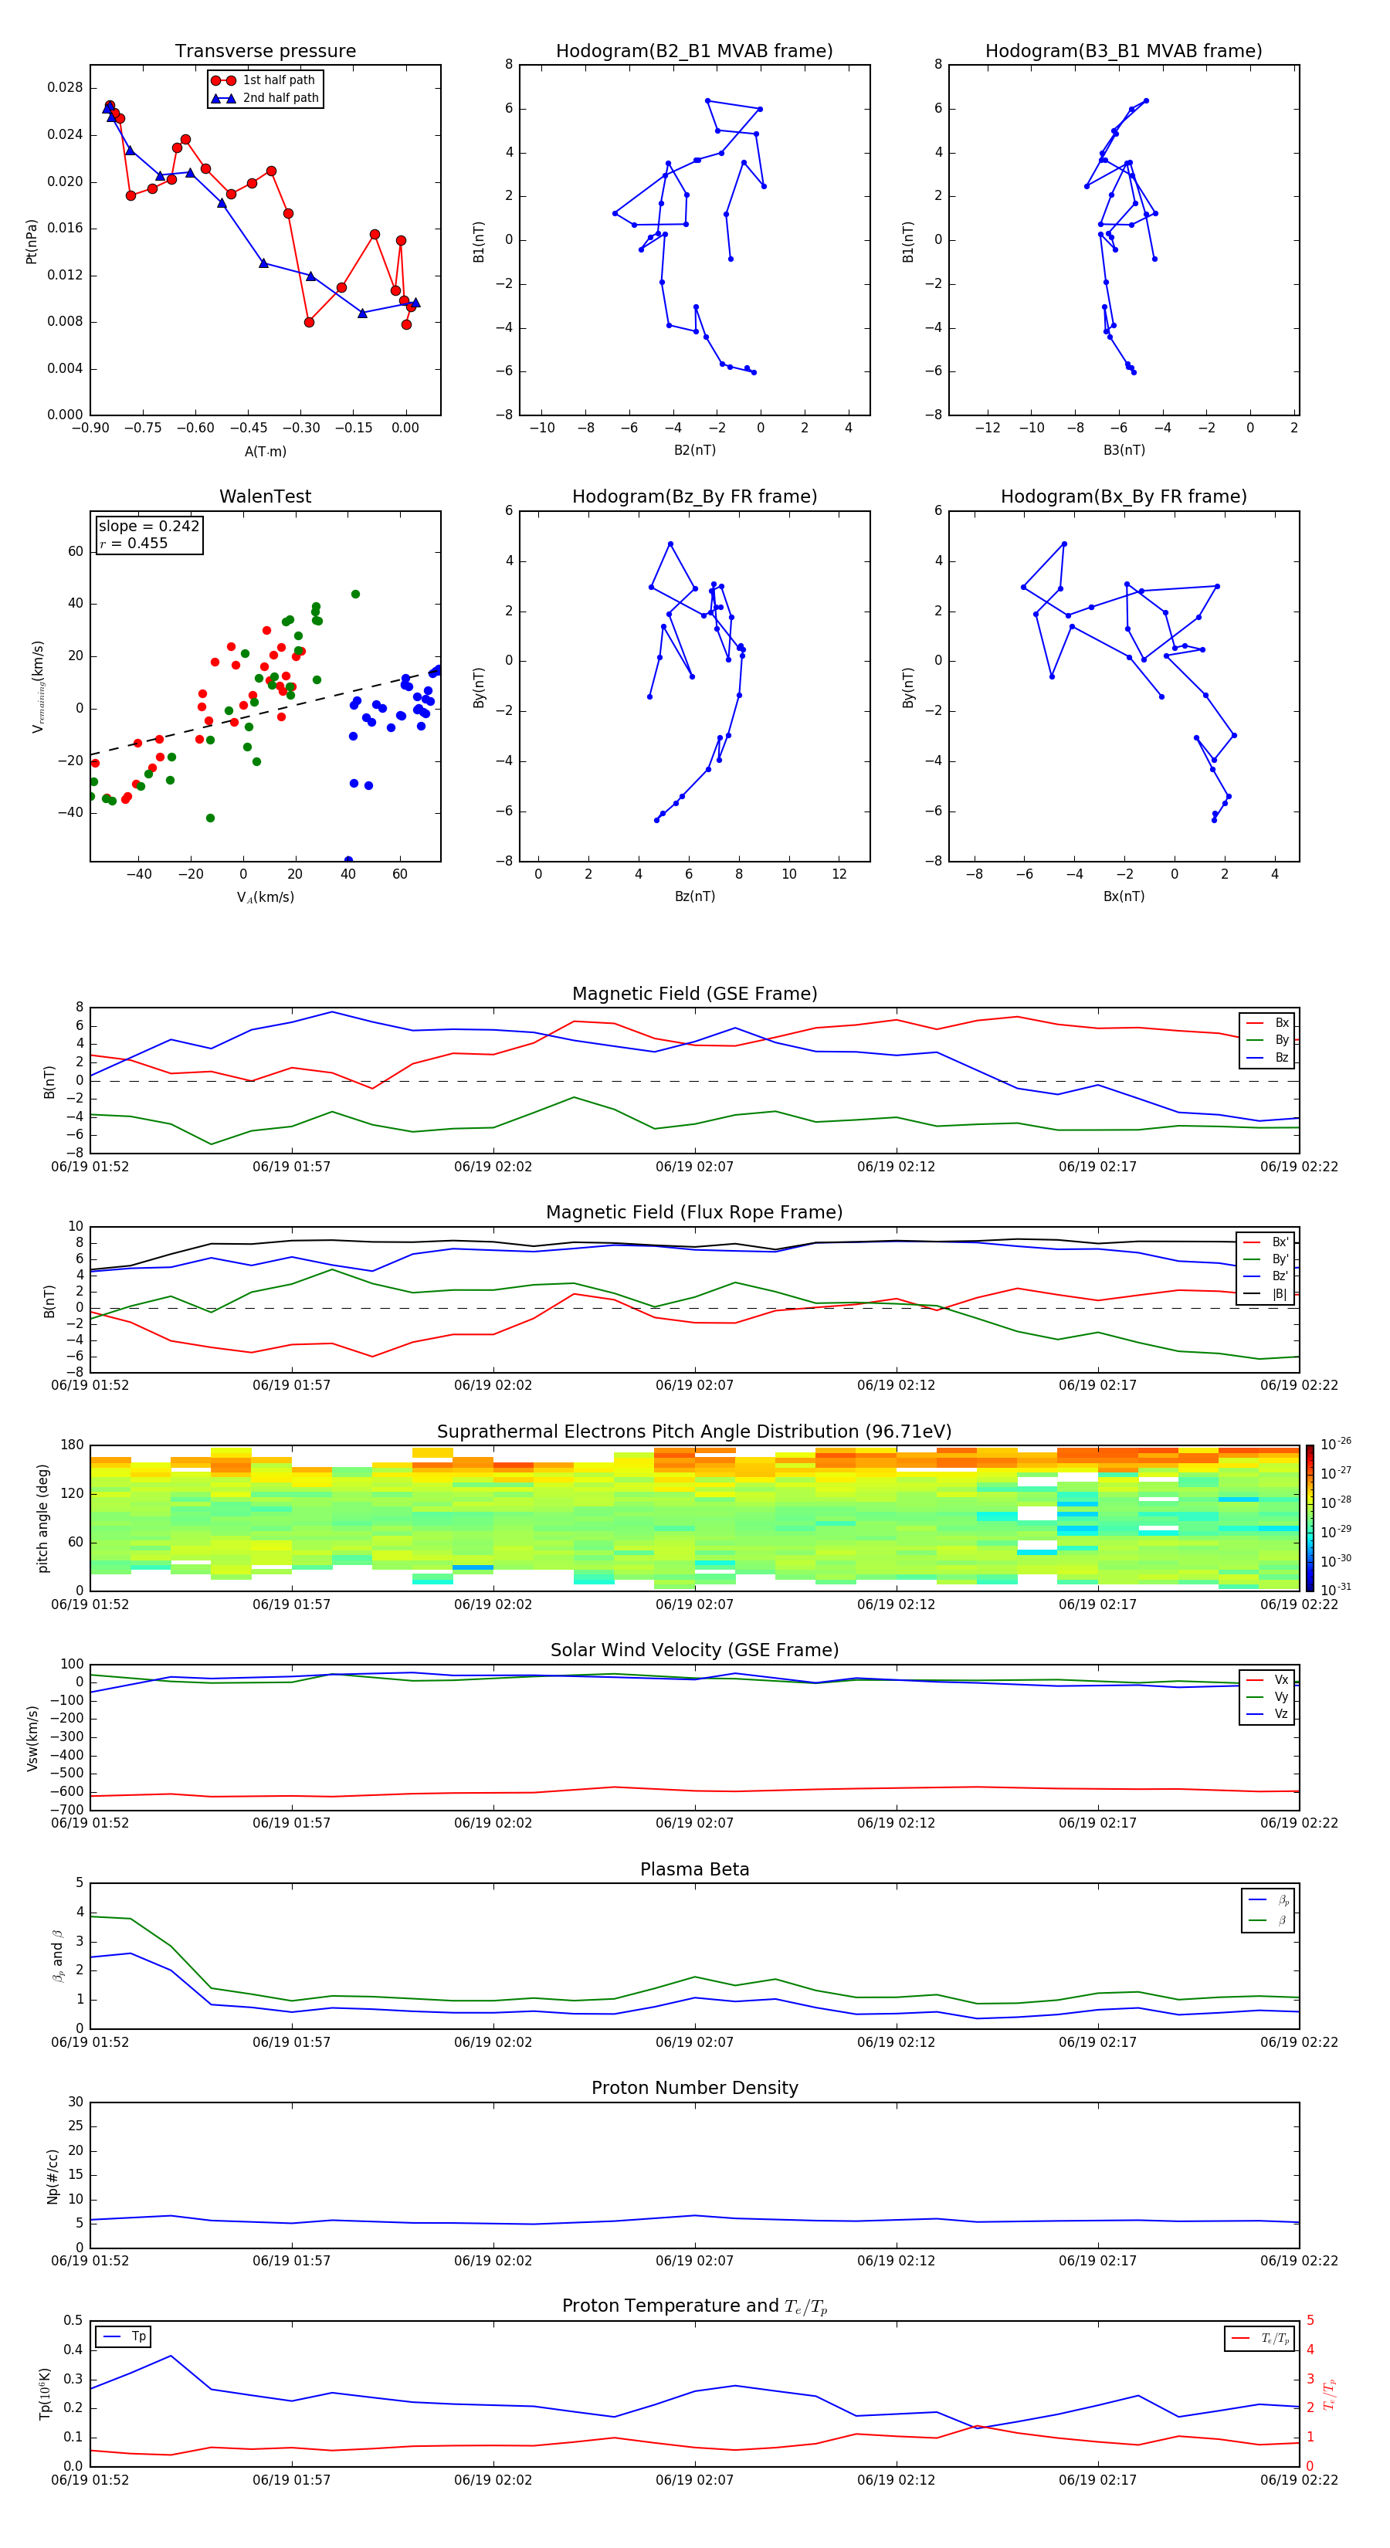Click the Vx legend entry
1390x2548 pixels.
[1267, 1679]
